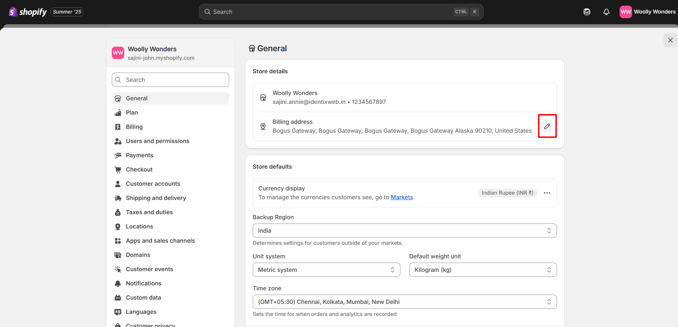Click the Notifications bell sidebar icon
Image resolution: width=678 pixels, height=327 pixels.
(x=118, y=284)
